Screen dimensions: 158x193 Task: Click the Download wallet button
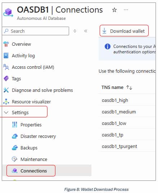124,31
